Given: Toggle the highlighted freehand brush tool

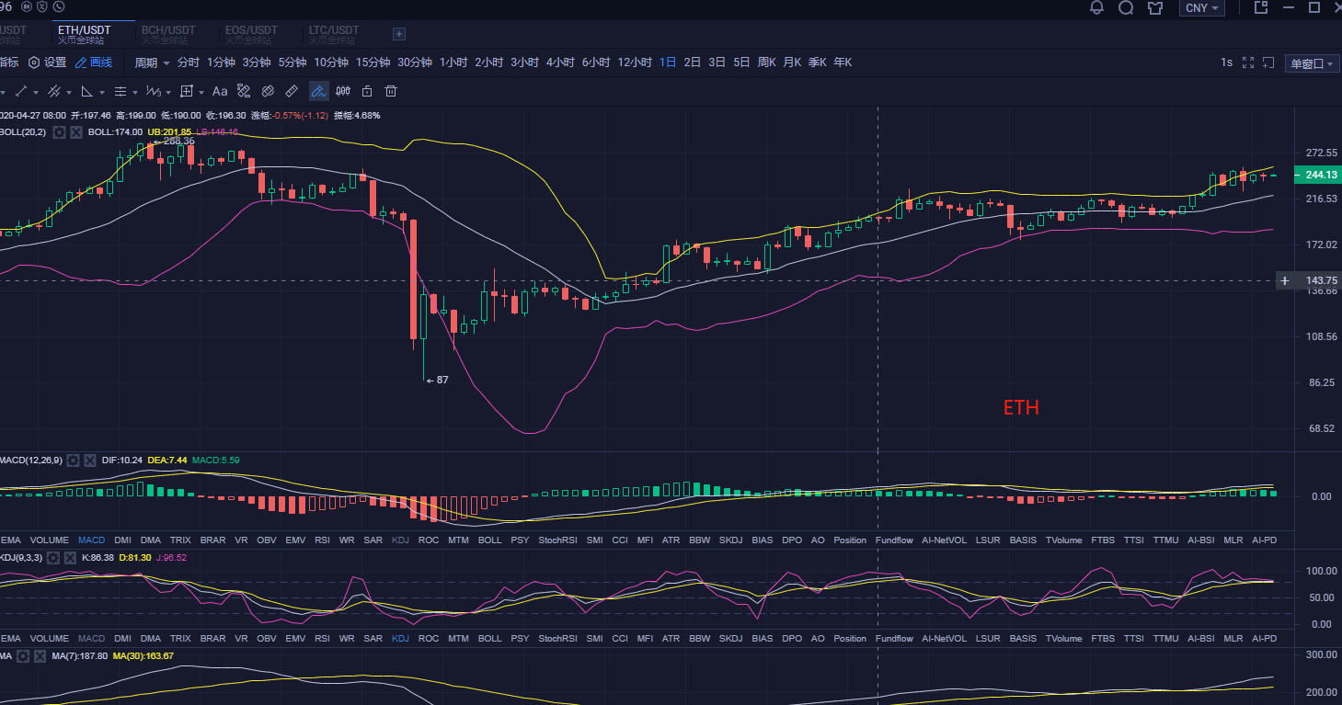Looking at the screenshot, I should tap(318, 91).
